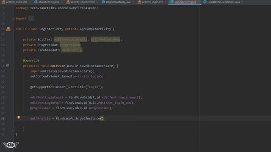Click the XML file icon on activity_register.xml tab
Viewport: 271px width, 152px height.
(68, 2)
